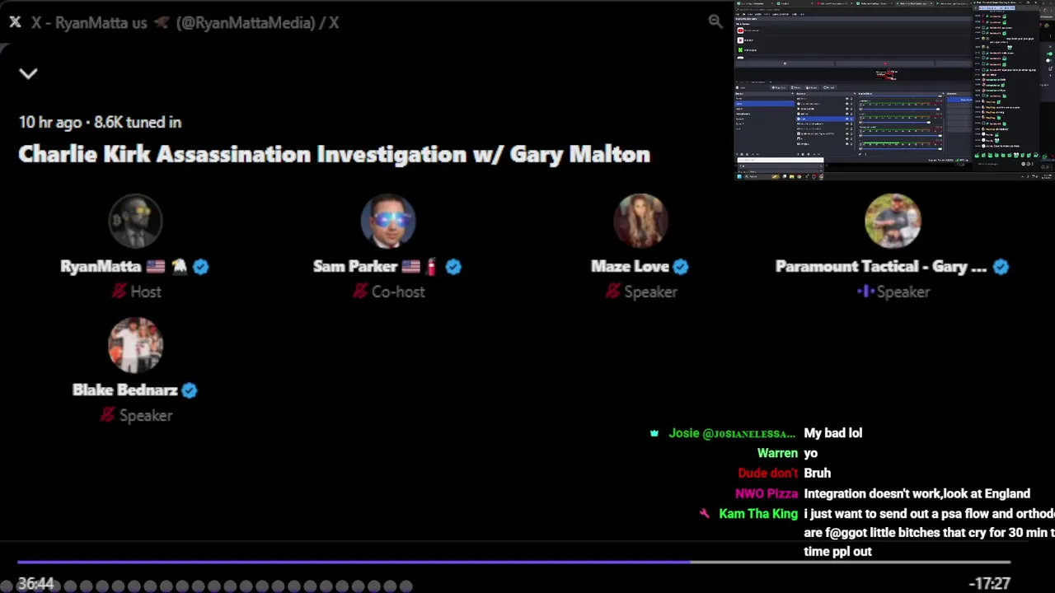Select the Paramount Tactical - Gary name label
Viewport: 1055px width, 593px height.
click(x=880, y=266)
